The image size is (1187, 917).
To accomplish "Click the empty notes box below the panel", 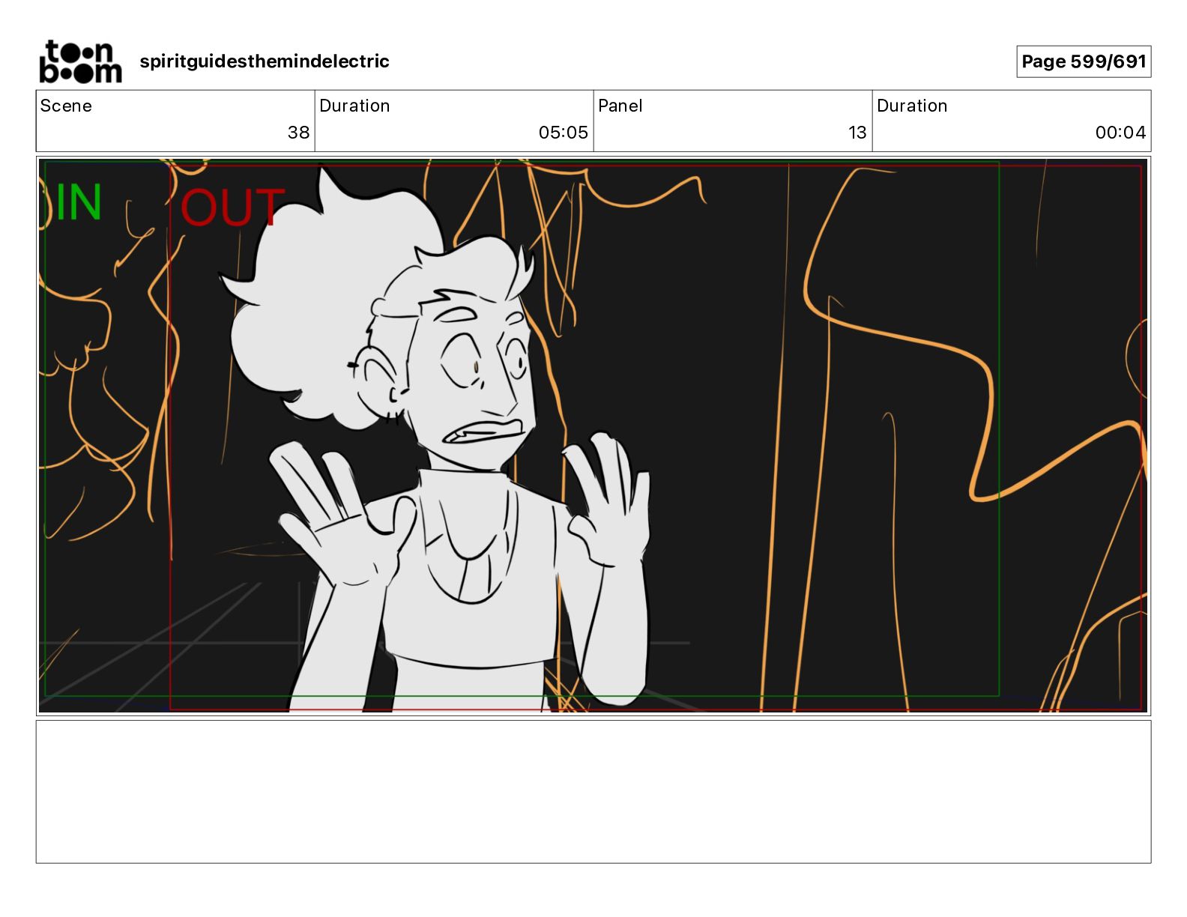I will 593,792.
